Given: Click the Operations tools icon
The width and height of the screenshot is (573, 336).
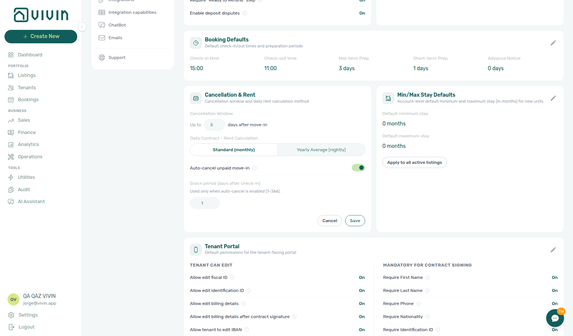Looking at the screenshot, I should click(x=11, y=157).
